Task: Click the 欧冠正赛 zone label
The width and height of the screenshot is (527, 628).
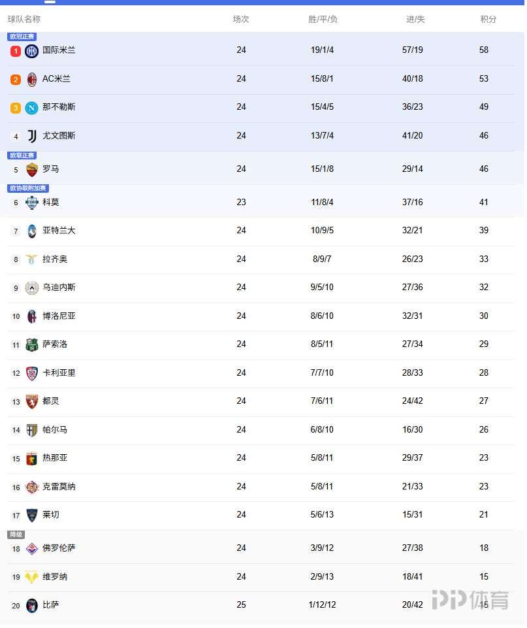Action: (22, 37)
